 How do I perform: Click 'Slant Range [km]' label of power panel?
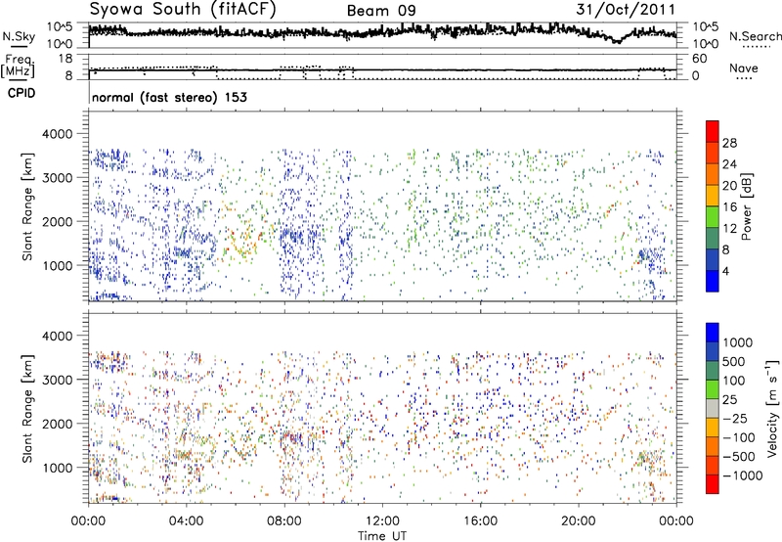click(27, 207)
